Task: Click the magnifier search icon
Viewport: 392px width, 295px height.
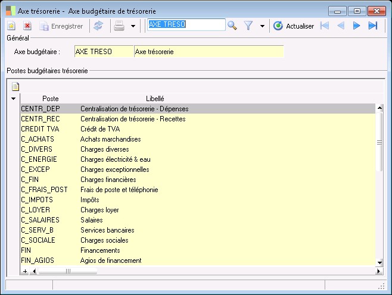Action: point(232,26)
